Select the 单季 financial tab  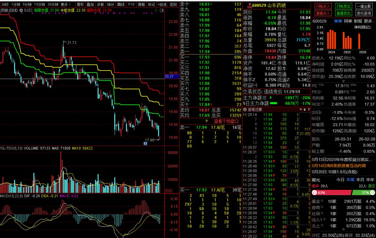pyautogui.click(x=338, y=21)
